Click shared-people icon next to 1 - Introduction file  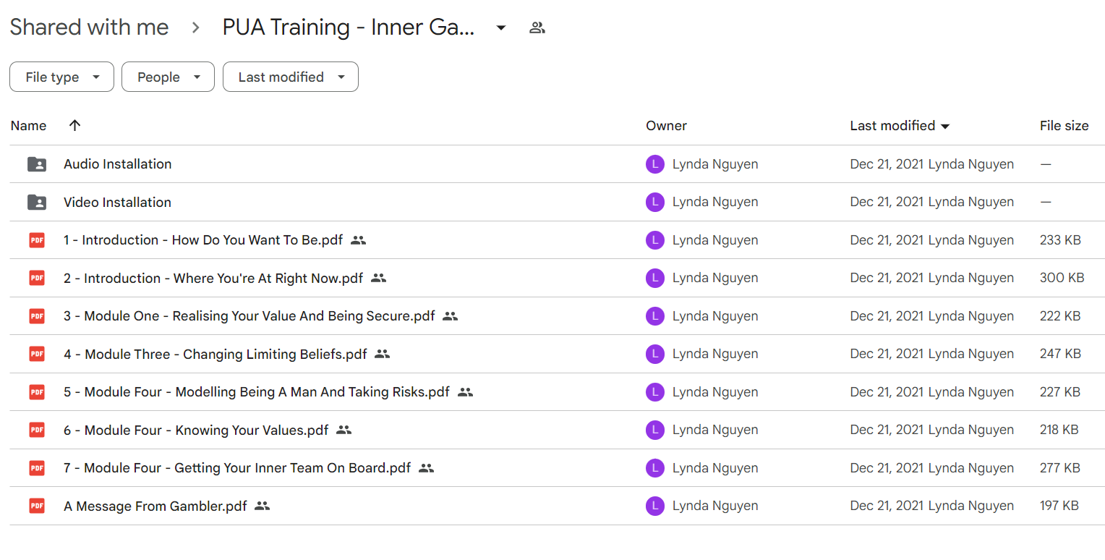coord(358,240)
